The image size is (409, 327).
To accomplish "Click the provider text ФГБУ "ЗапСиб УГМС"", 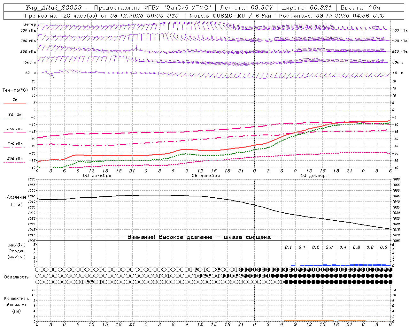I will [177, 8].
